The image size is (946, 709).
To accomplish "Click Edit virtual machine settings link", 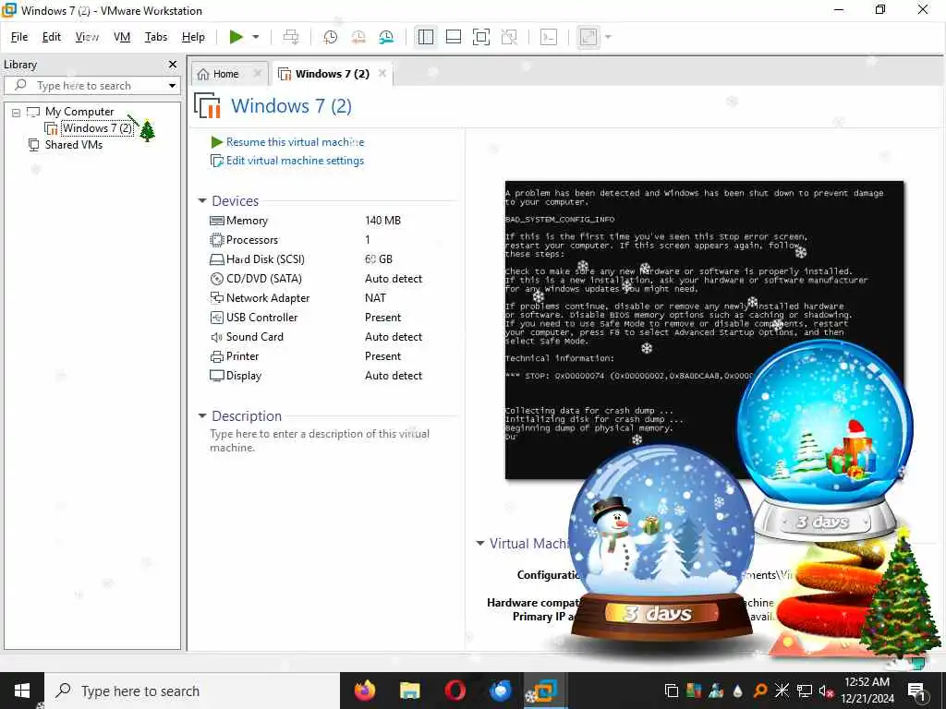I will point(295,161).
